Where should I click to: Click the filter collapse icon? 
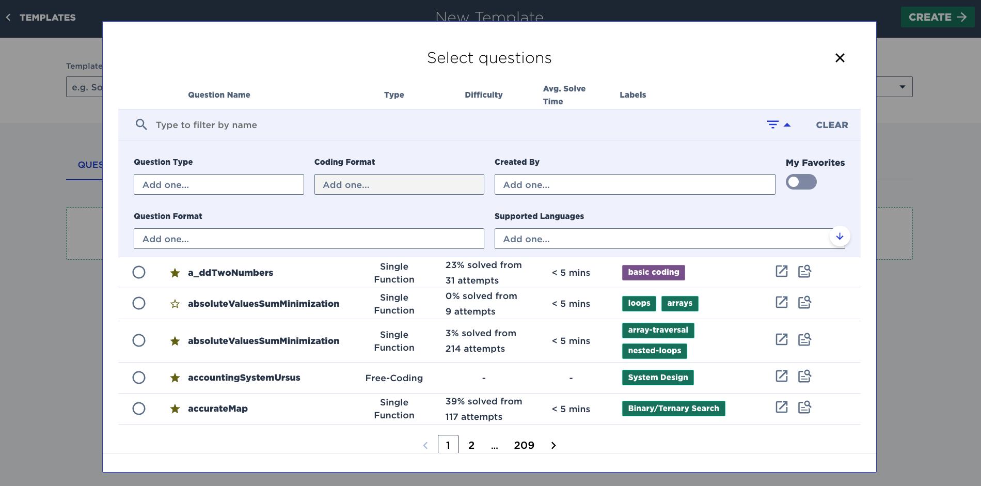[779, 125]
